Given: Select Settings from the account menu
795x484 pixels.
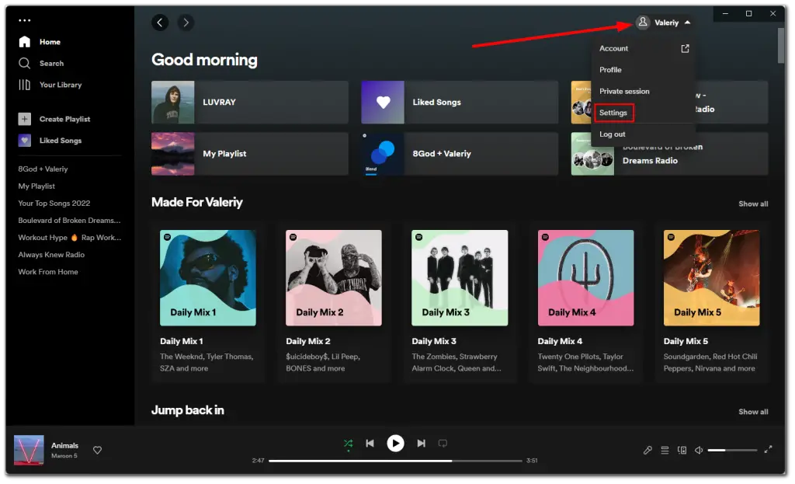Looking at the screenshot, I should pos(613,113).
